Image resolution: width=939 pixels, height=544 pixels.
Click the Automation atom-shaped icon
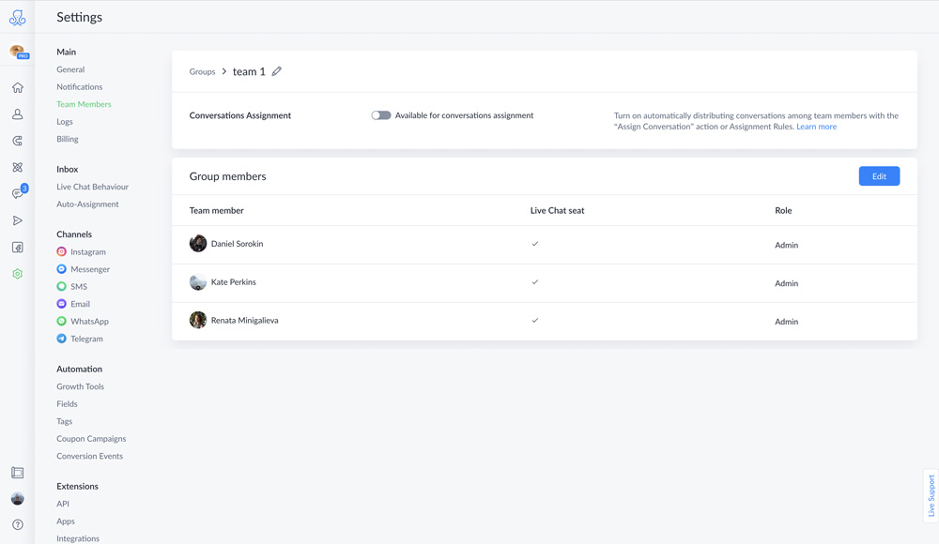pyautogui.click(x=17, y=167)
